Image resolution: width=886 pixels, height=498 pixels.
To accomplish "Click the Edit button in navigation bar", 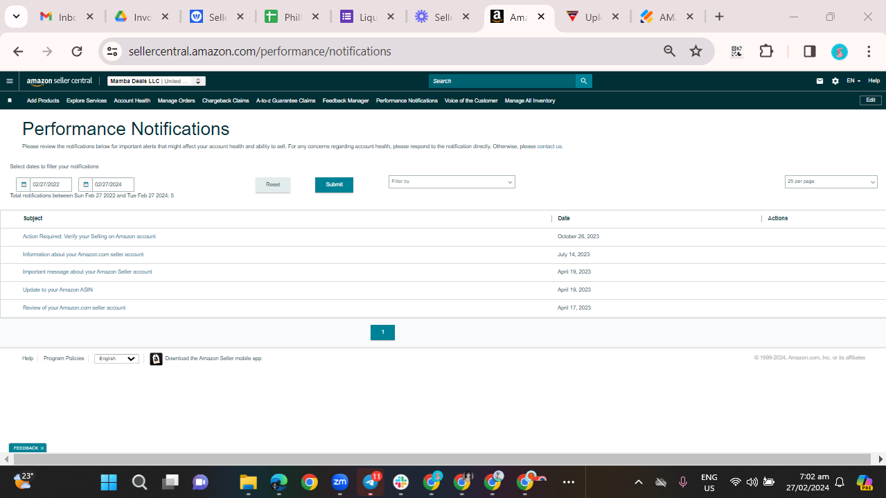I will click(x=871, y=100).
